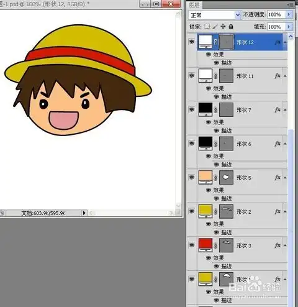Image resolution: width=298 pixels, height=307 pixels.
Task: Click the mask link icon on 形状 2
Action: [215, 211]
